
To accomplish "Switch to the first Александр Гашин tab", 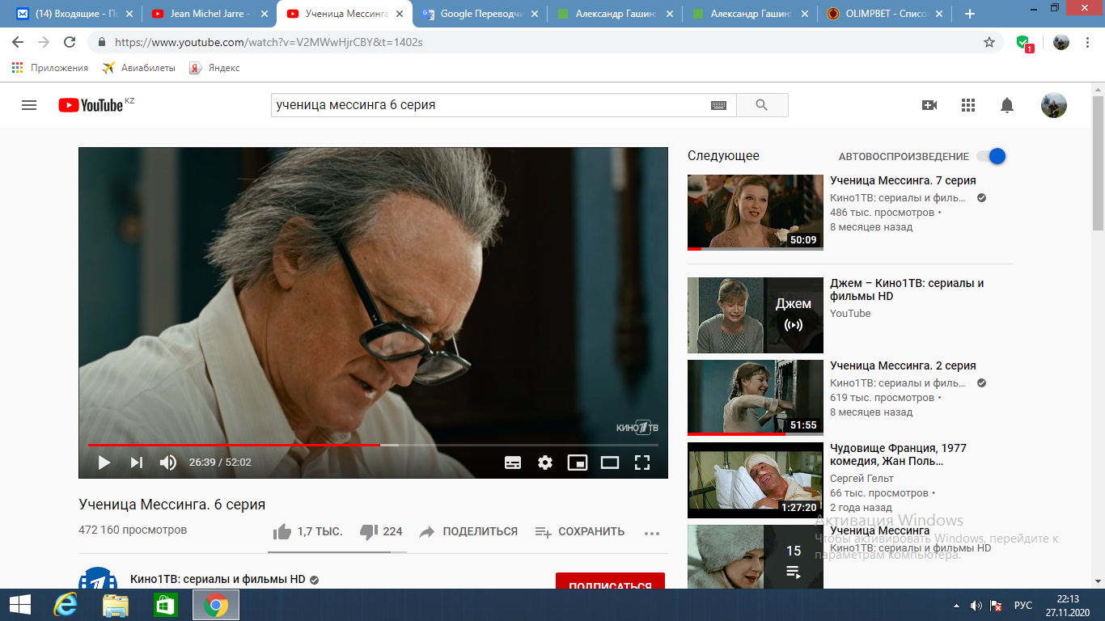I will click(614, 14).
